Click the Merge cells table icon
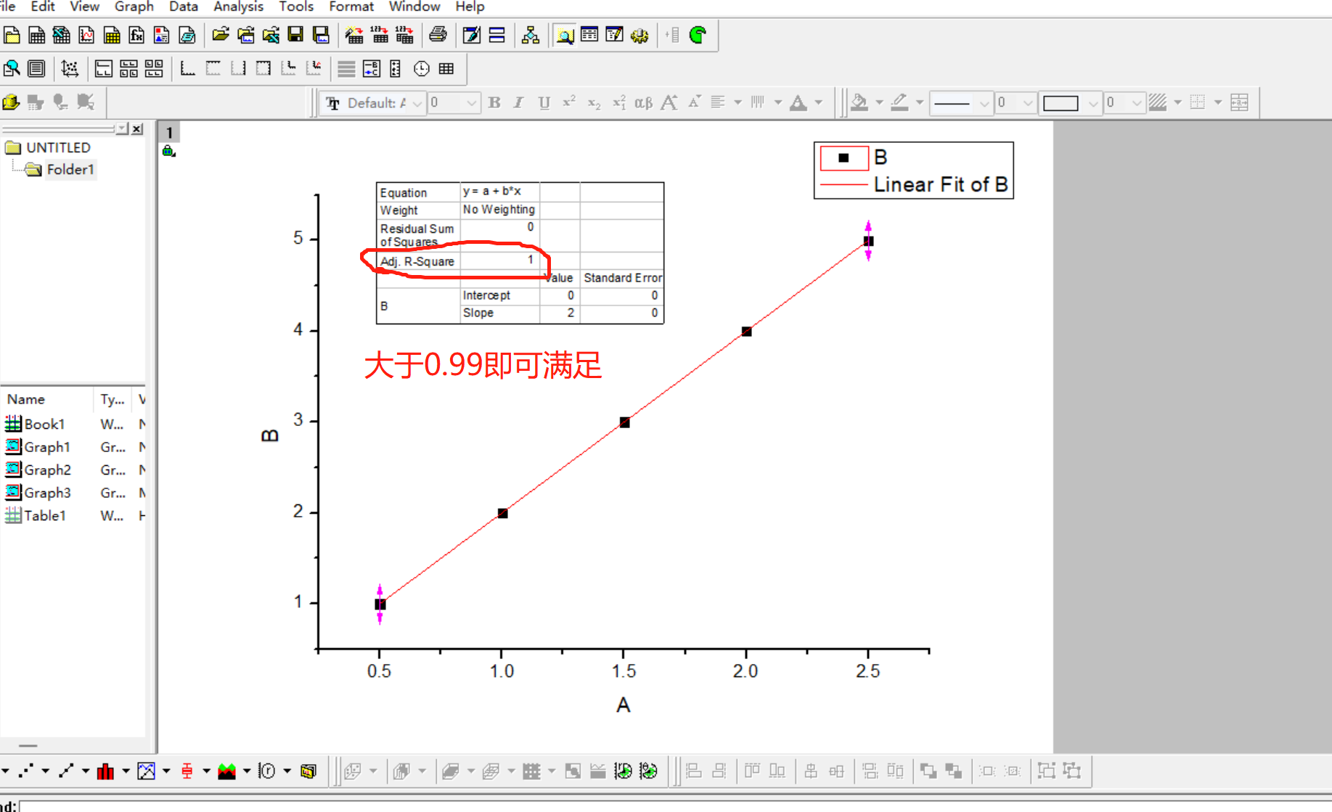Image resolution: width=1332 pixels, height=812 pixels. 1240,103
